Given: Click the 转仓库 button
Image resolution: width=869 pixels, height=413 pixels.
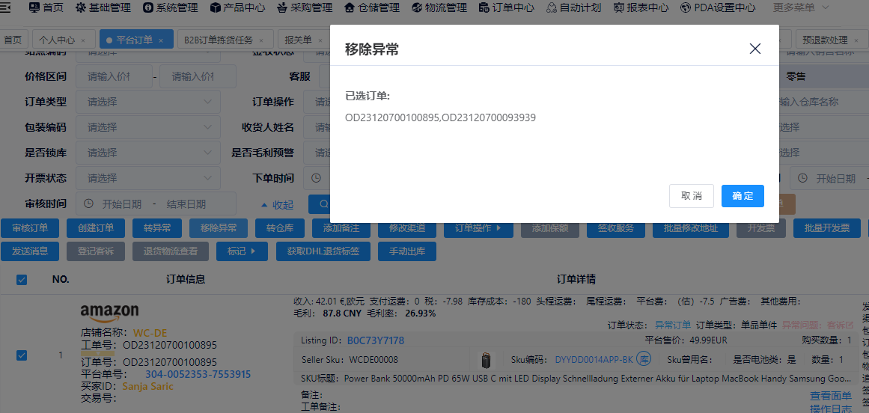Looking at the screenshot, I should click(x=280, y=228).
